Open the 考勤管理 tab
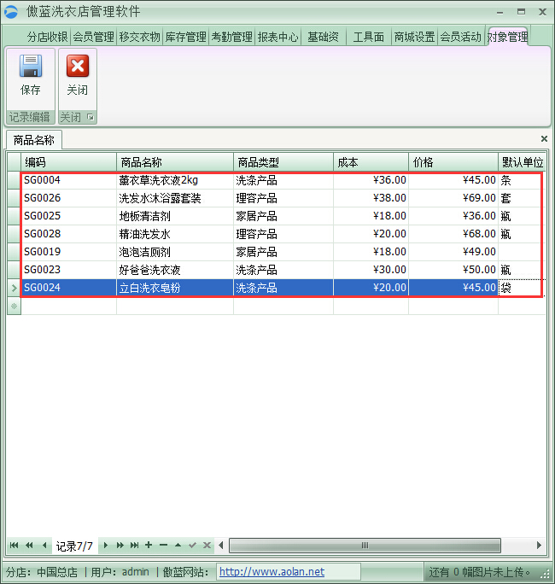This screenshot has height=584, width=555. (x=232, y=37)
